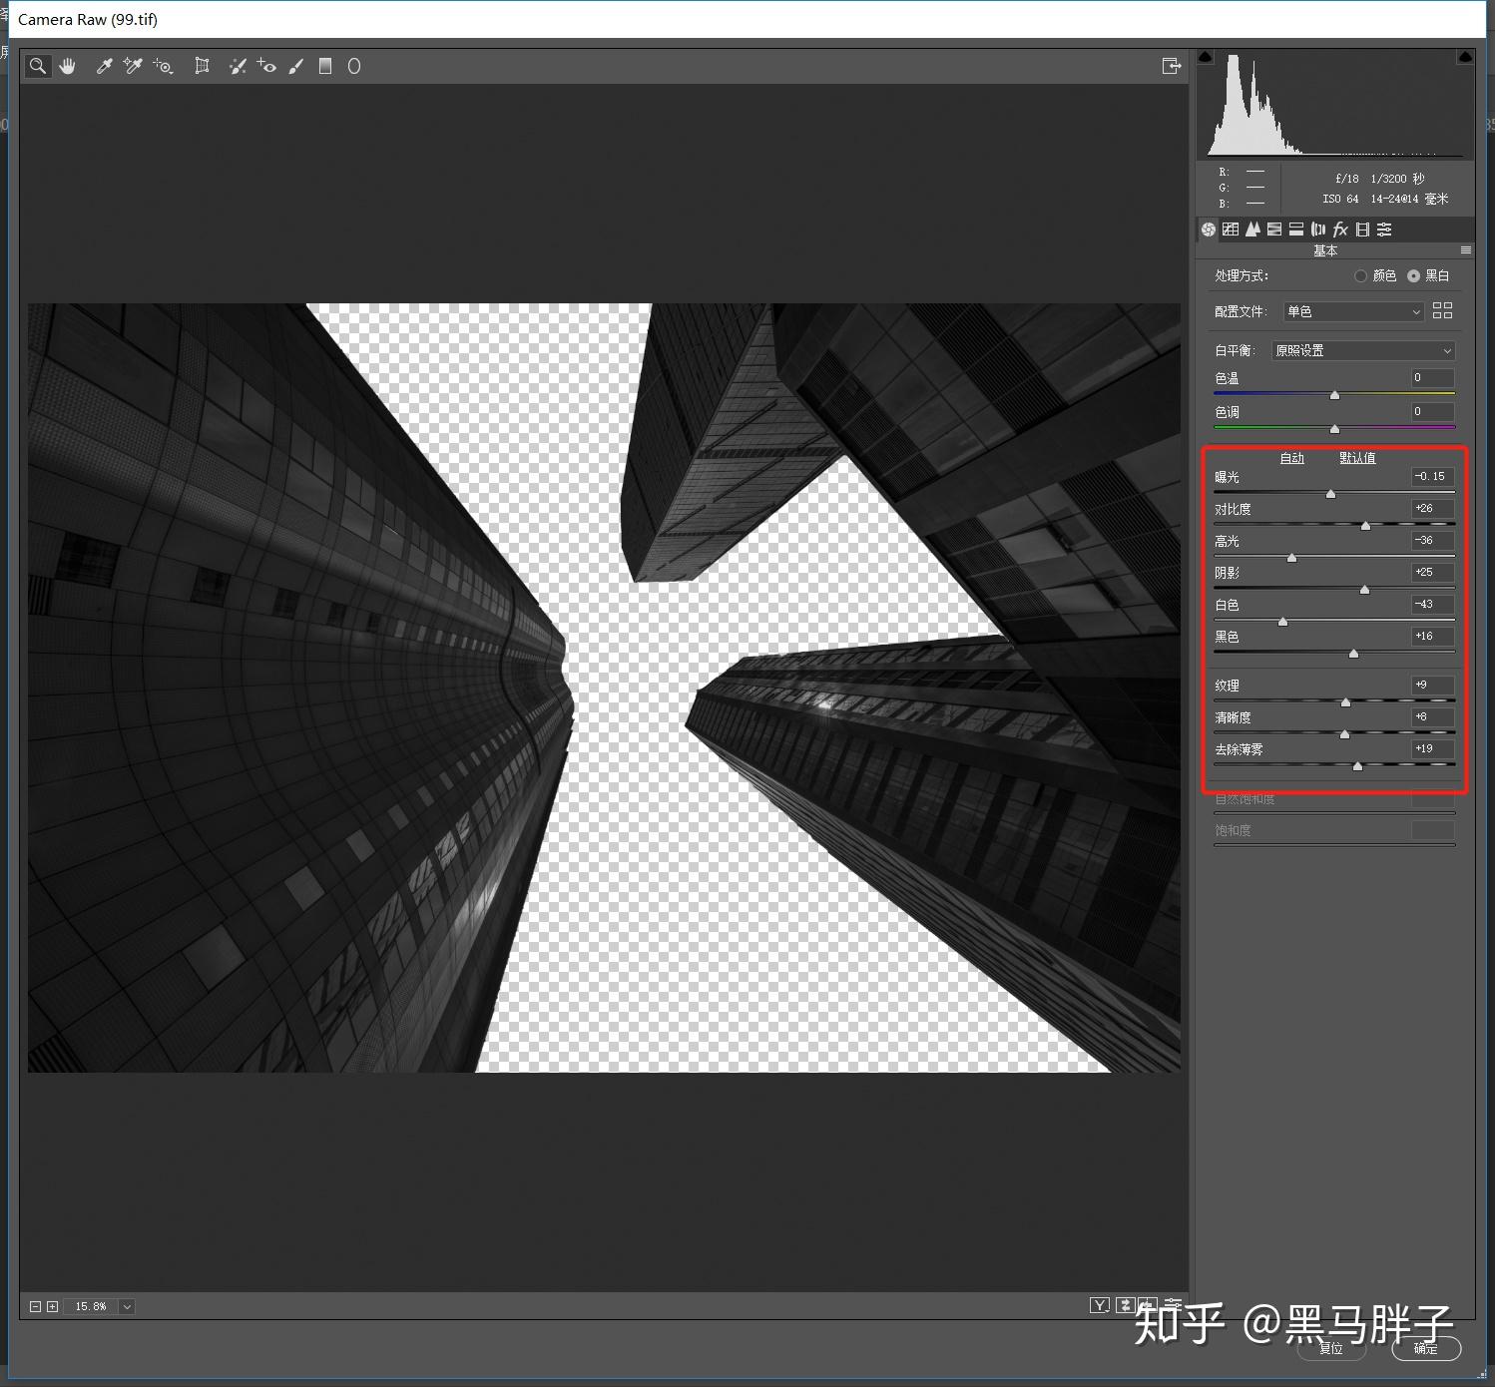Toggle highlight clipping warning in histogram
The height and width of the screenshot is (1387, 1495).
(x=1465, y=57)
